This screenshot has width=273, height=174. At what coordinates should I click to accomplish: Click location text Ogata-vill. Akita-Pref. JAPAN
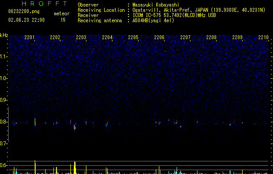tap(170, 10)
